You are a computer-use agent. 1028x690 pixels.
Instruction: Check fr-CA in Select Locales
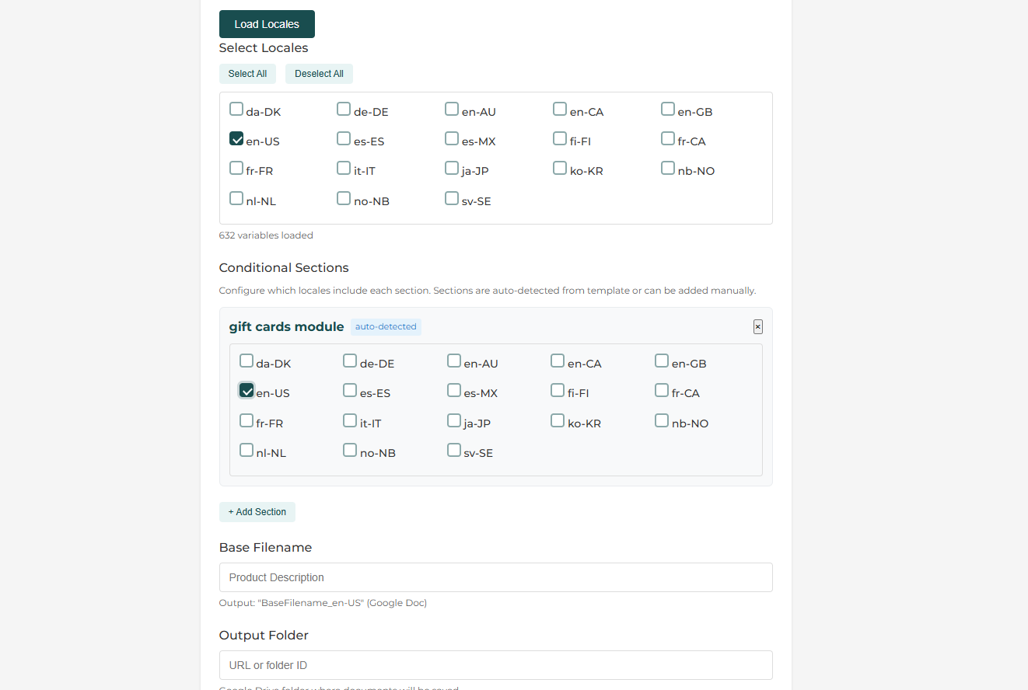[668, 138]
